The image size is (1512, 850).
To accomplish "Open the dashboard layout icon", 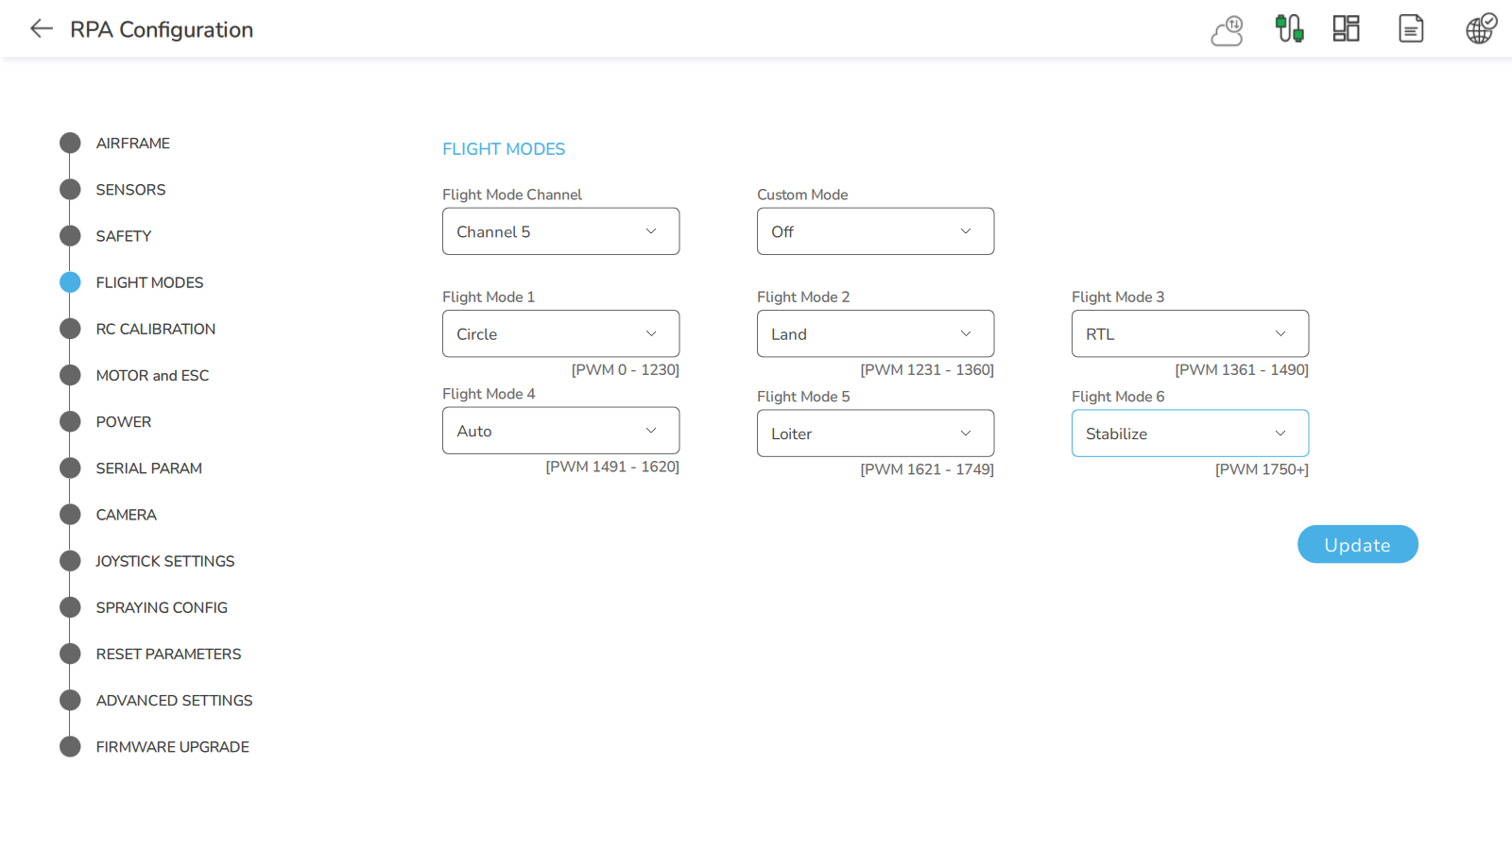I will 1346,28.
